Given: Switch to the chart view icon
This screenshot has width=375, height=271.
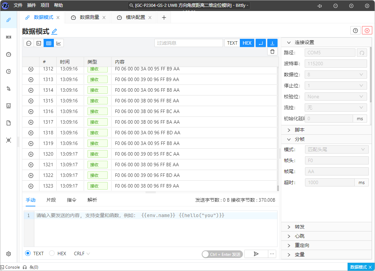Looking at the screenshot, I should (59, 43).
